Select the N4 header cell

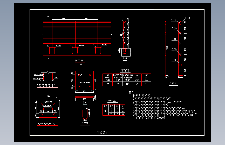137,78
